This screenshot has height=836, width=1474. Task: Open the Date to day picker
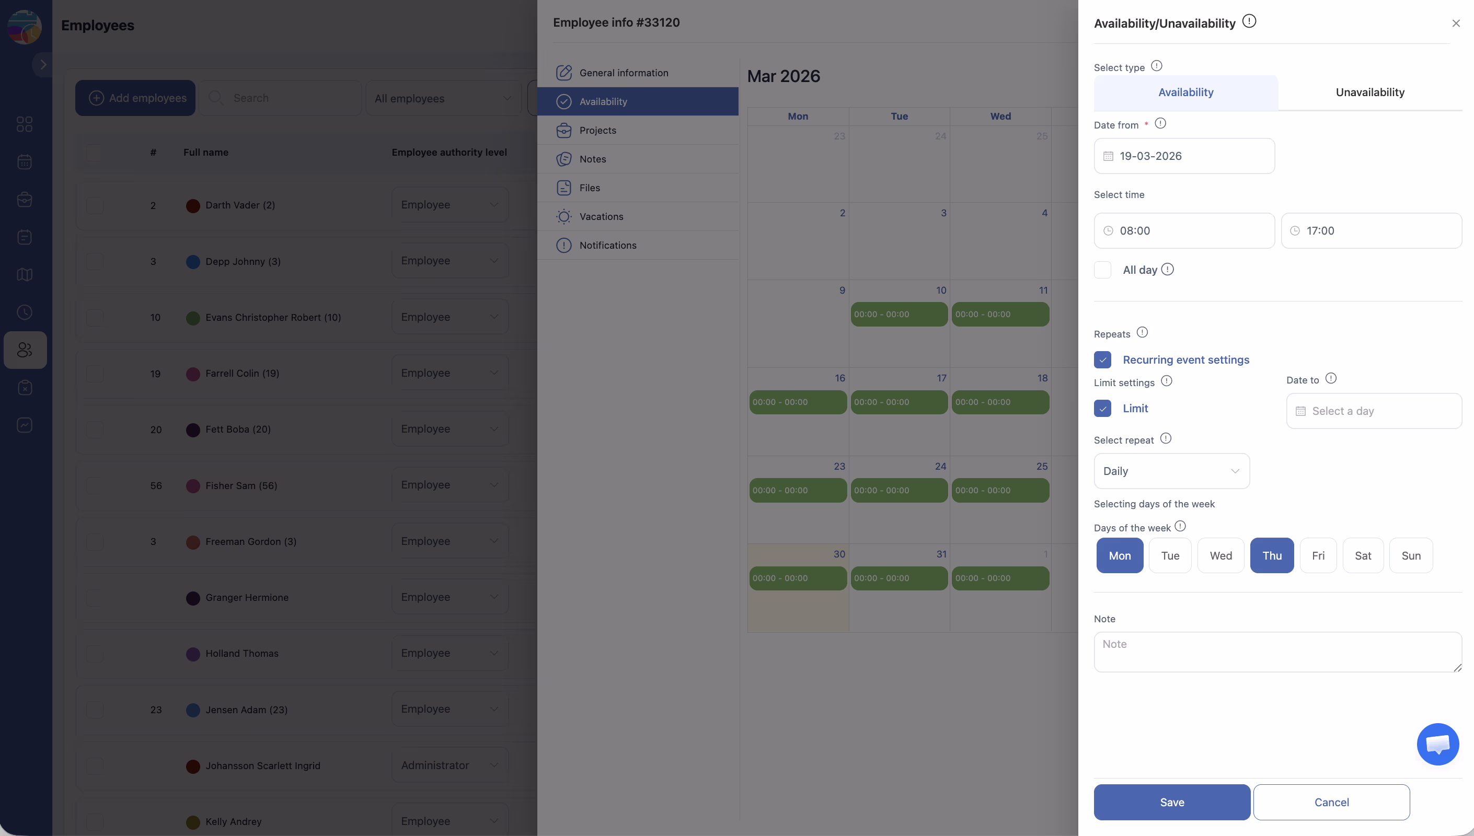pyautogui.click(x=1374, y=411)
